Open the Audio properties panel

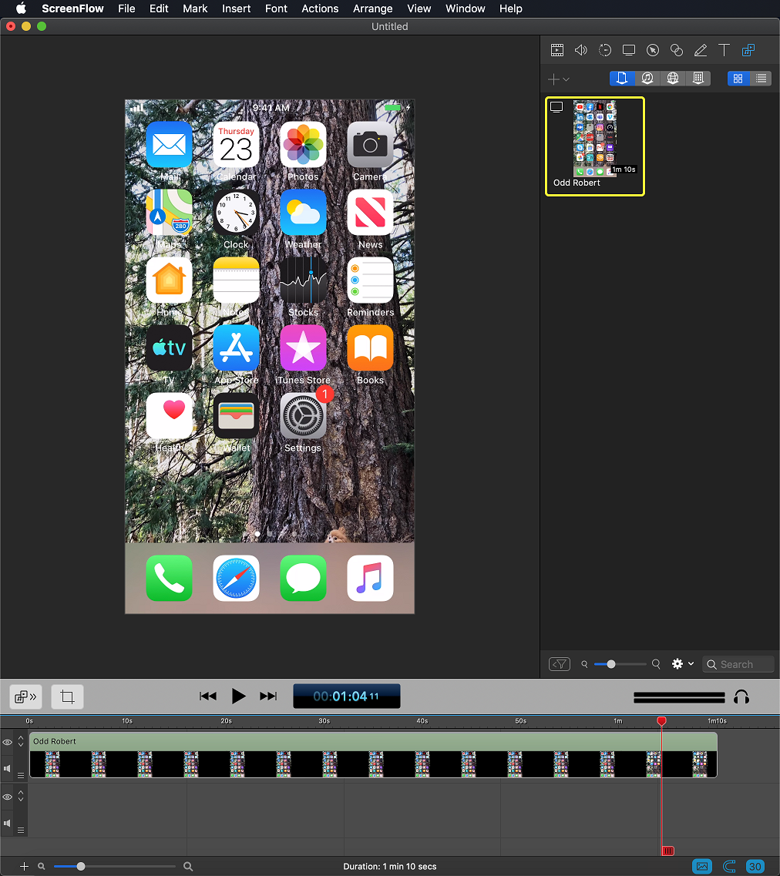pyautogui.click(x=581, y=49)
